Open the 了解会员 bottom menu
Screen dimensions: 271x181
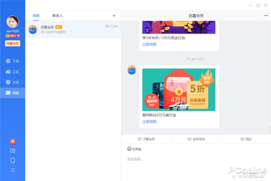[x=146, y=139]
